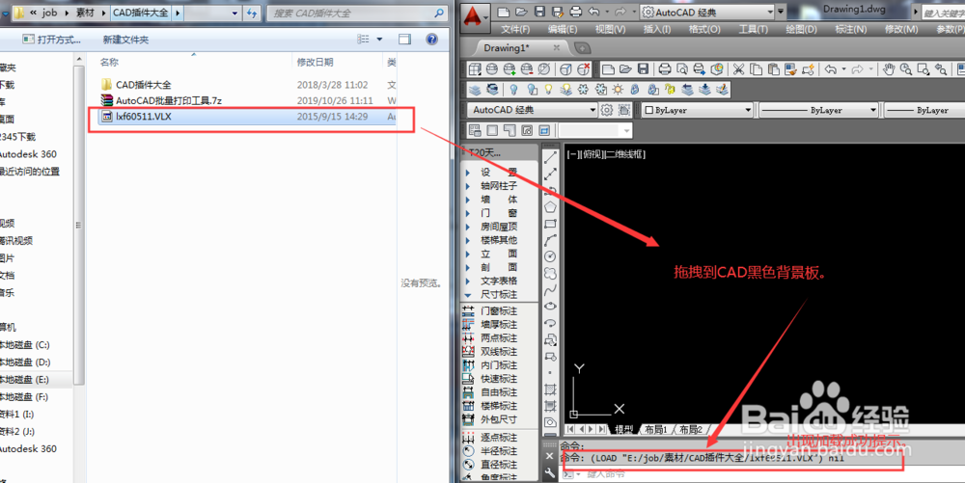Click 打开方式 button in Explorer toolbar
Viewport: 965px width, 483px height.
[52, 40]
